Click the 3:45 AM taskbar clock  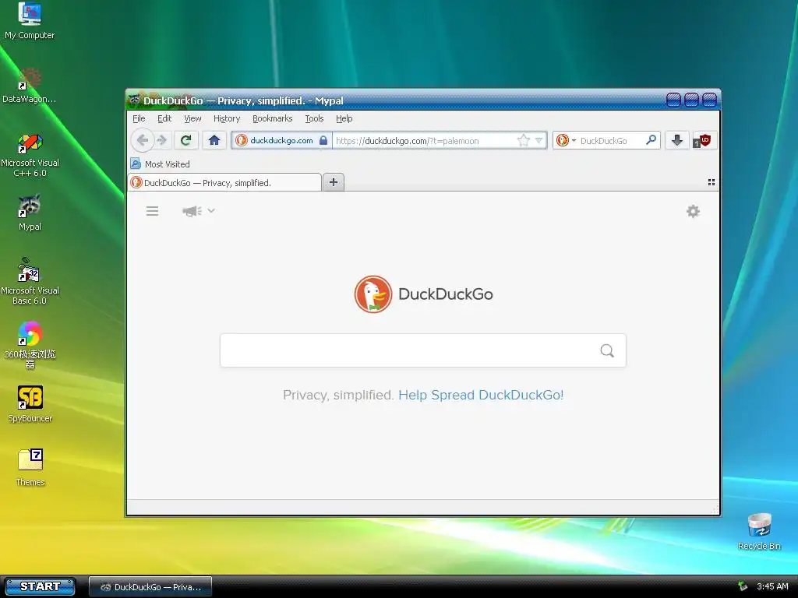(772, 586)
